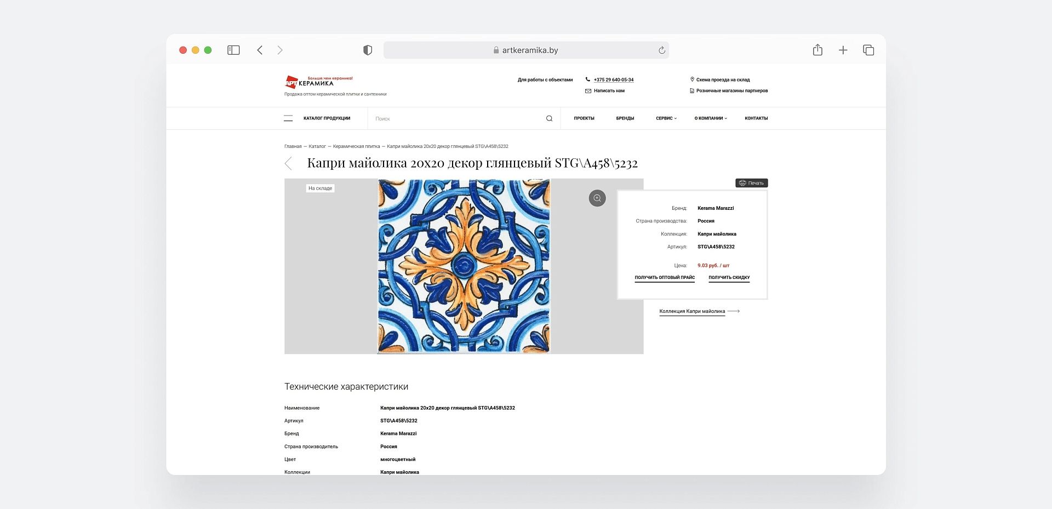Open the БРЕНДЫ menu item

[x=625, y=118]
